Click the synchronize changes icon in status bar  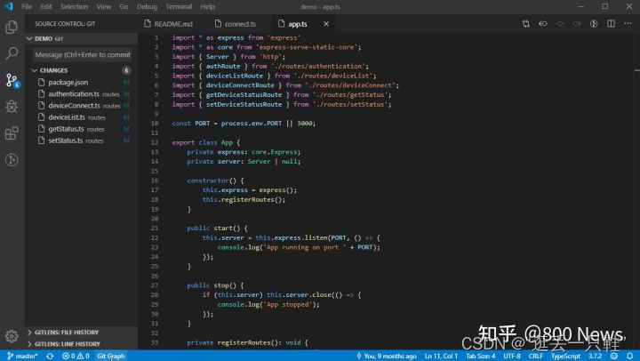click(50, 356)
